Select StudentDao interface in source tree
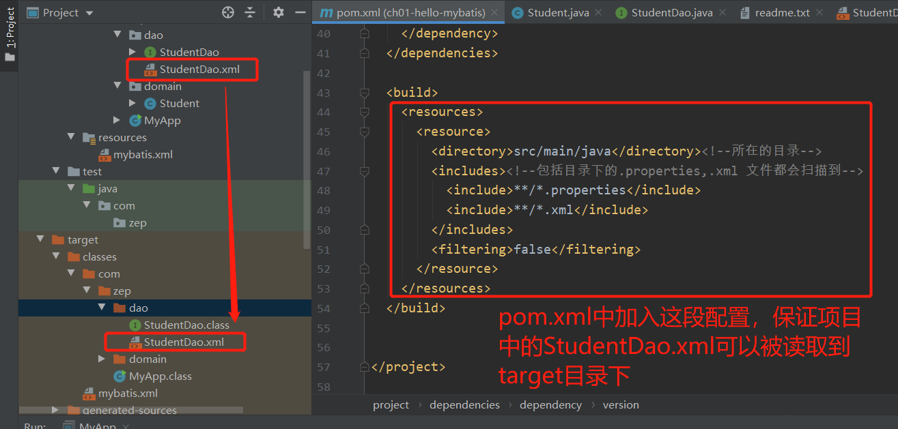The height and width of the screenshot is (429, 898). click(189, 52)
